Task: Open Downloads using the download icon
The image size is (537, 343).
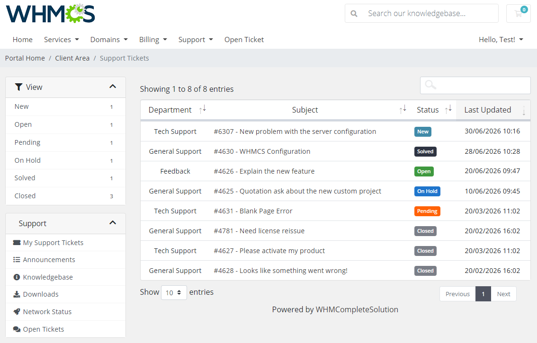Action: (x=16, y=294)
